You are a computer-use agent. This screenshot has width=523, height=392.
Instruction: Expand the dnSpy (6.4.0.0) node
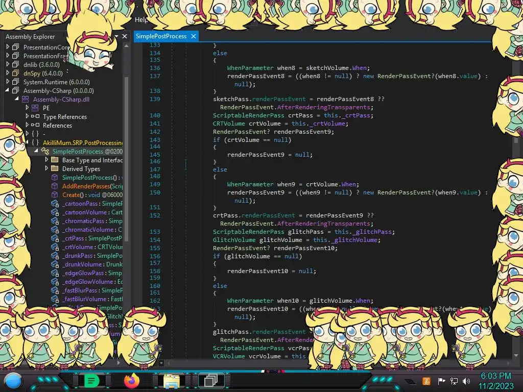pyautogui.click(x=8, y=73)
